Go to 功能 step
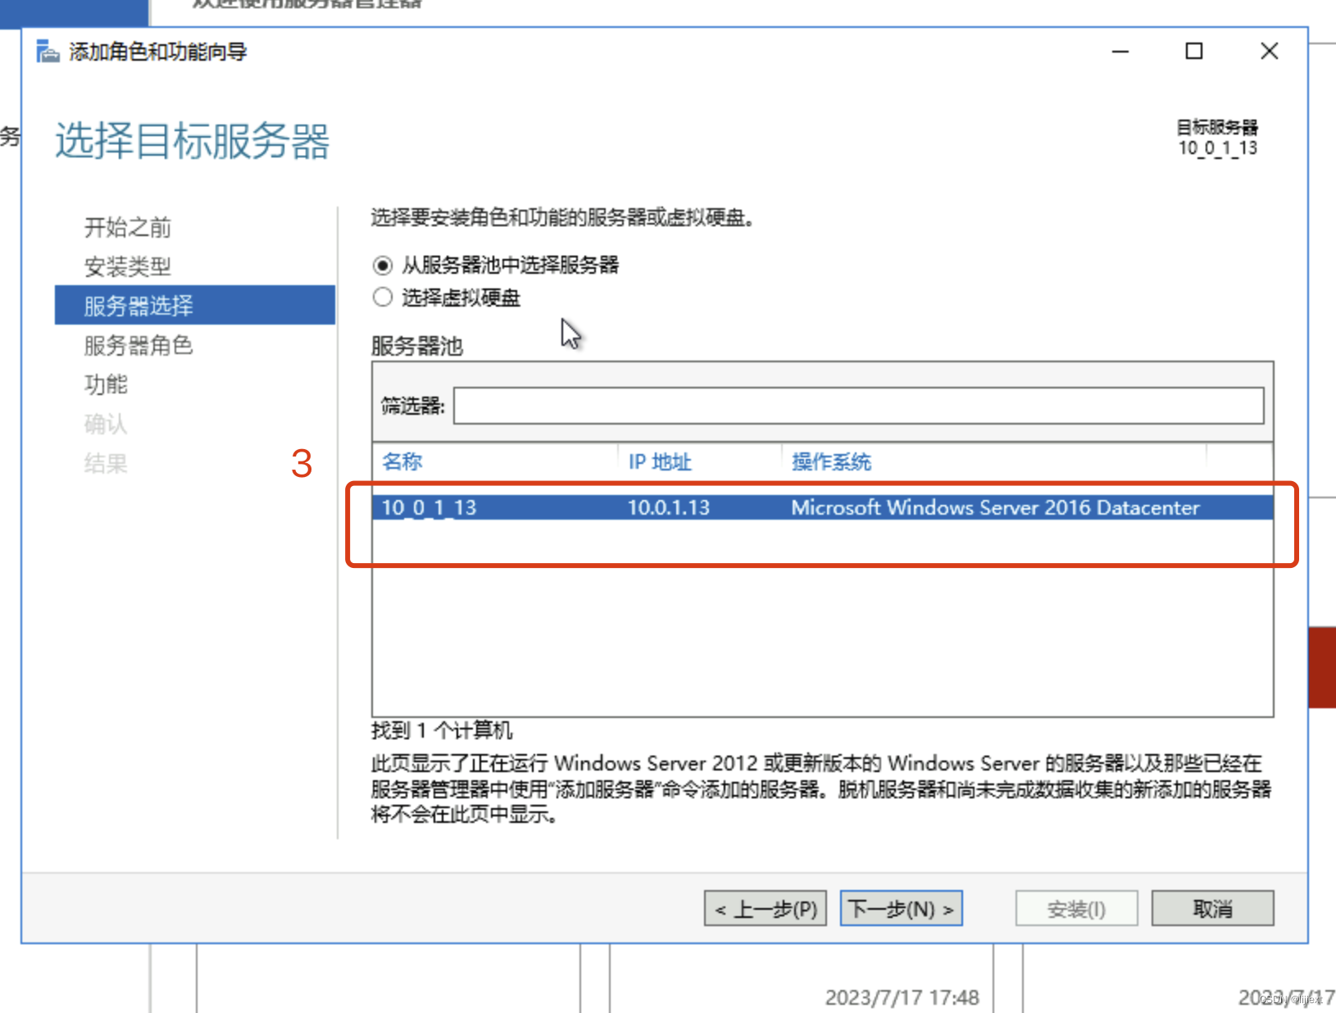This screenshot has width=1336, height=1013. coord(106,384)
